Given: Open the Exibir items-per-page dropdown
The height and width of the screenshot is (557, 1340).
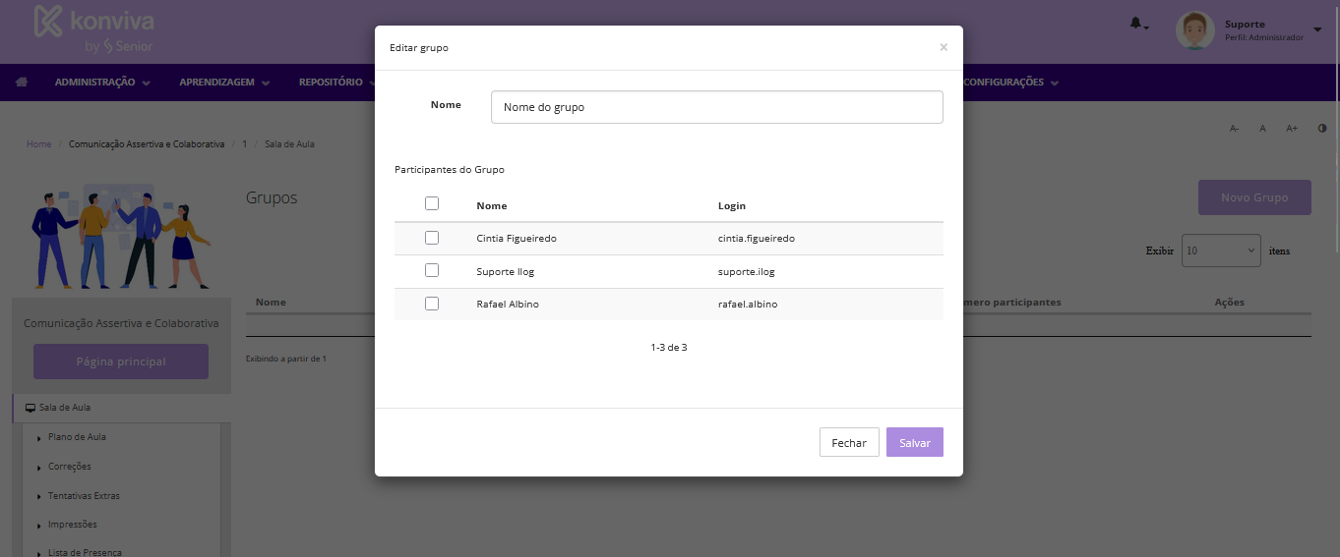Looking at the screenshot, I should pos(1220,251).
